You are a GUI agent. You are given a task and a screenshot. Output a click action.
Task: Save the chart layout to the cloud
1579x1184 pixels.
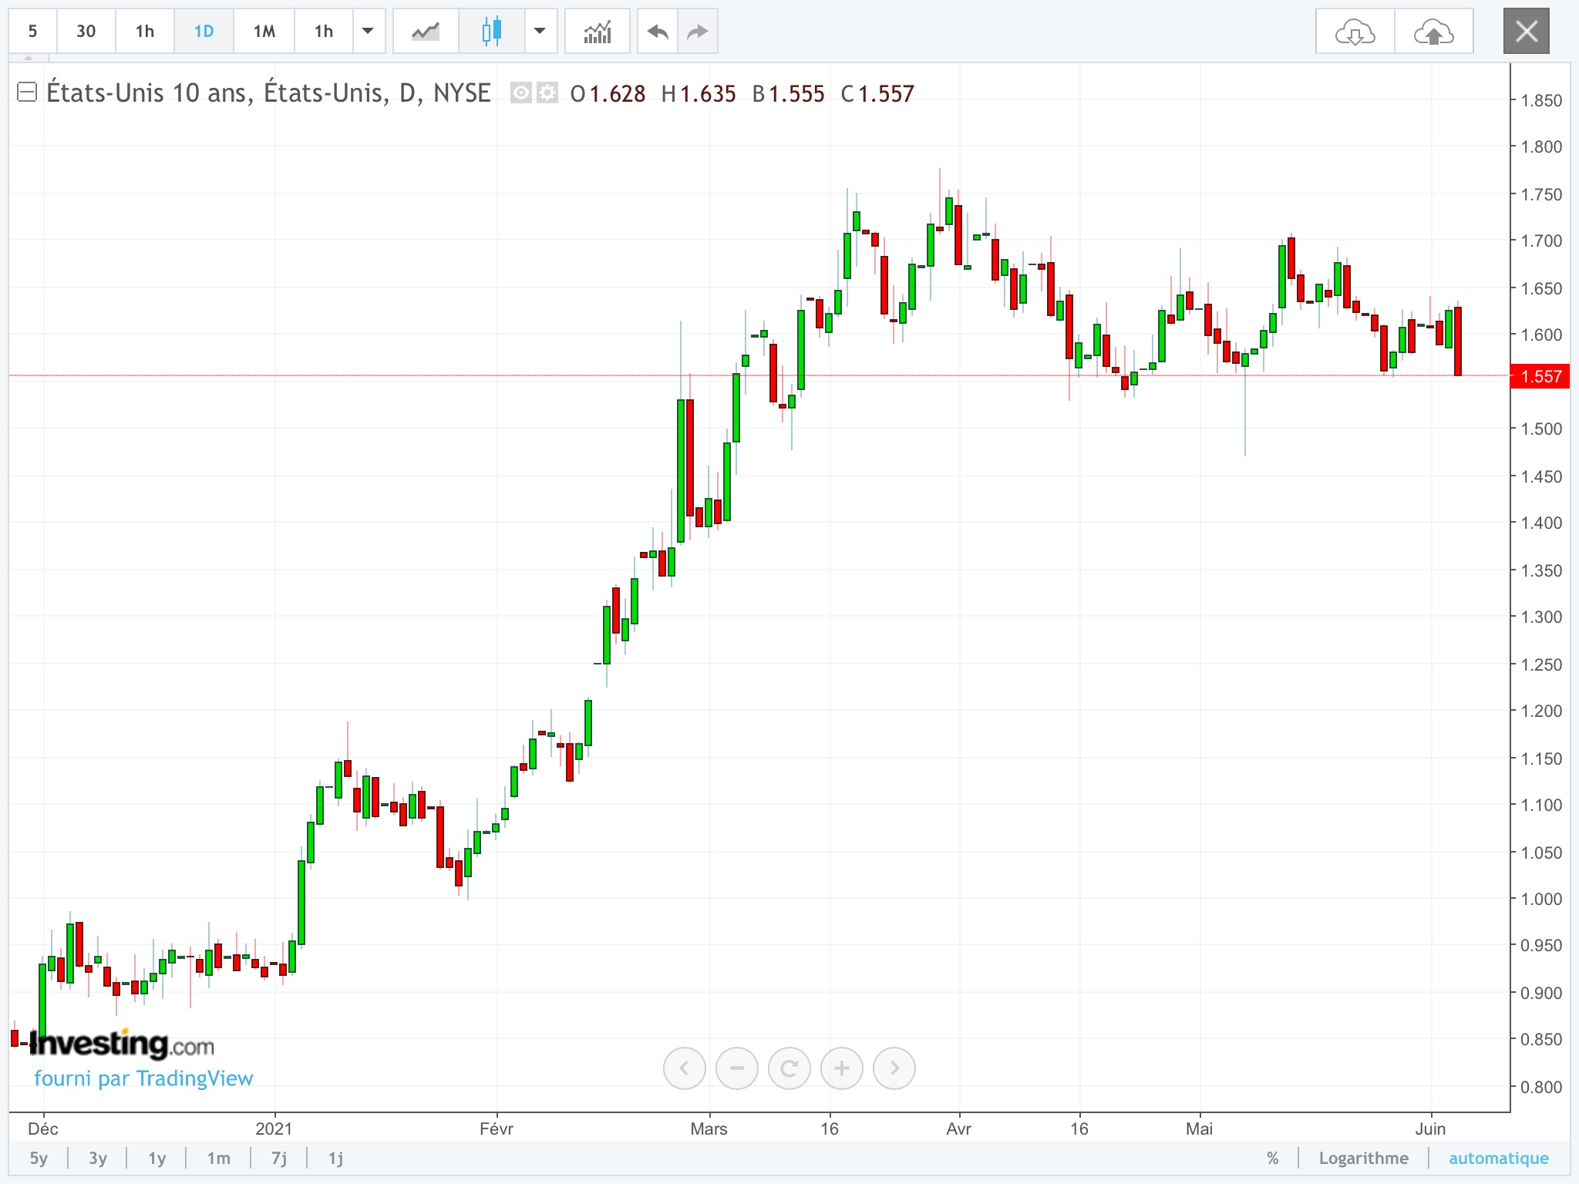coord(1433,32)
